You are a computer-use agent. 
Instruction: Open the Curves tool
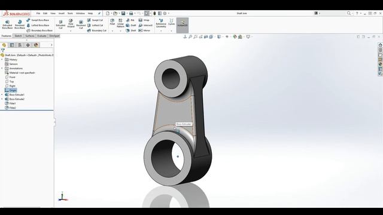click(x=172, y=22)
